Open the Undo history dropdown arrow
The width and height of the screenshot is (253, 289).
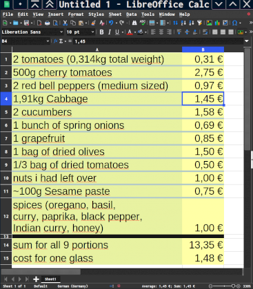(x=117, y=23)
